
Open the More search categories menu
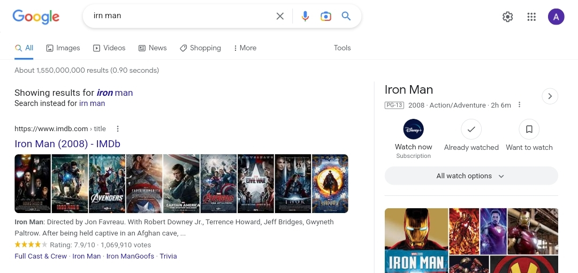click(245, 48)
